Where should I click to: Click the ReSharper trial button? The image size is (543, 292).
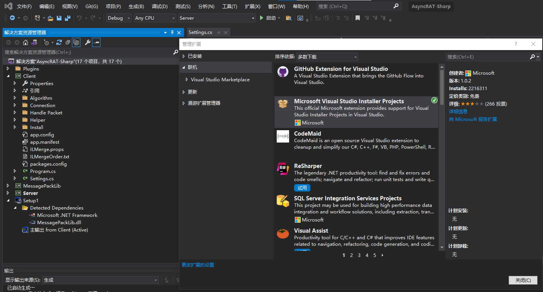[x=302, y=188]
